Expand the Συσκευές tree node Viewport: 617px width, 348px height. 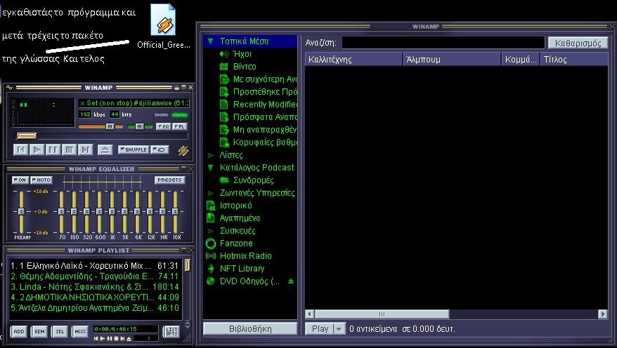click(211, 231)
